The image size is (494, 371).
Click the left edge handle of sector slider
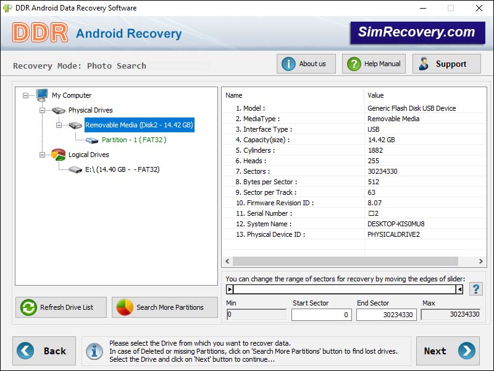point(230,289)
